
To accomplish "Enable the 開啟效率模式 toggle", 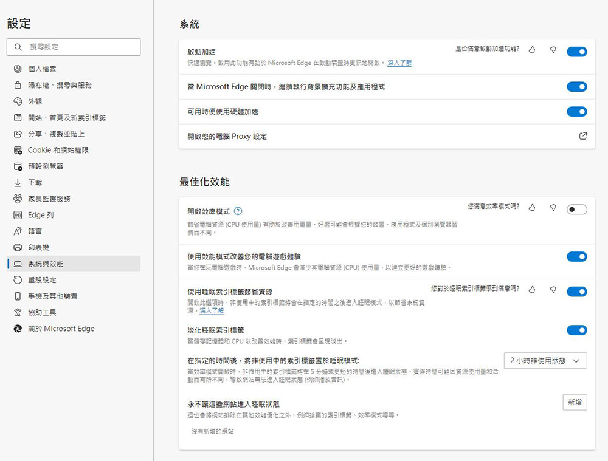I will [576, 210].
